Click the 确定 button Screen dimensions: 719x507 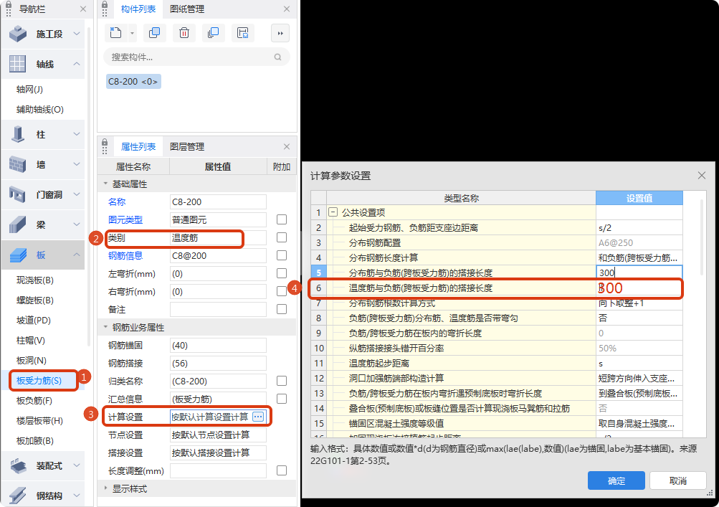[616, 480]
